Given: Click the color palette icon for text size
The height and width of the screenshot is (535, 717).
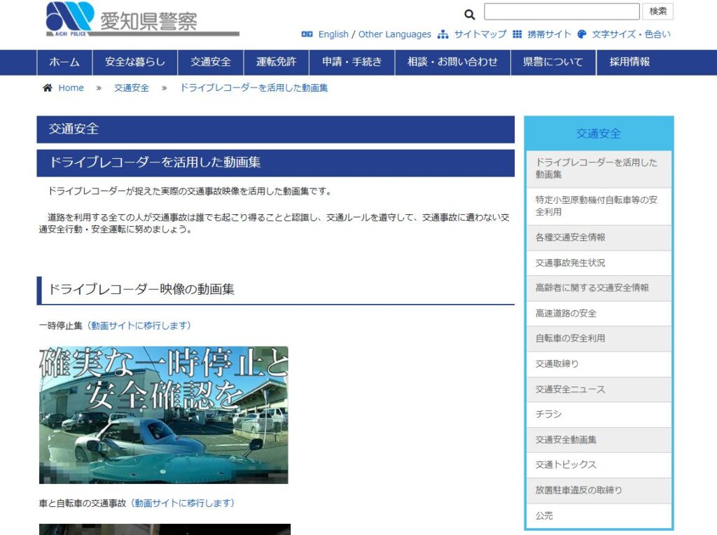Looking at the screenshot, I should 582,34.
